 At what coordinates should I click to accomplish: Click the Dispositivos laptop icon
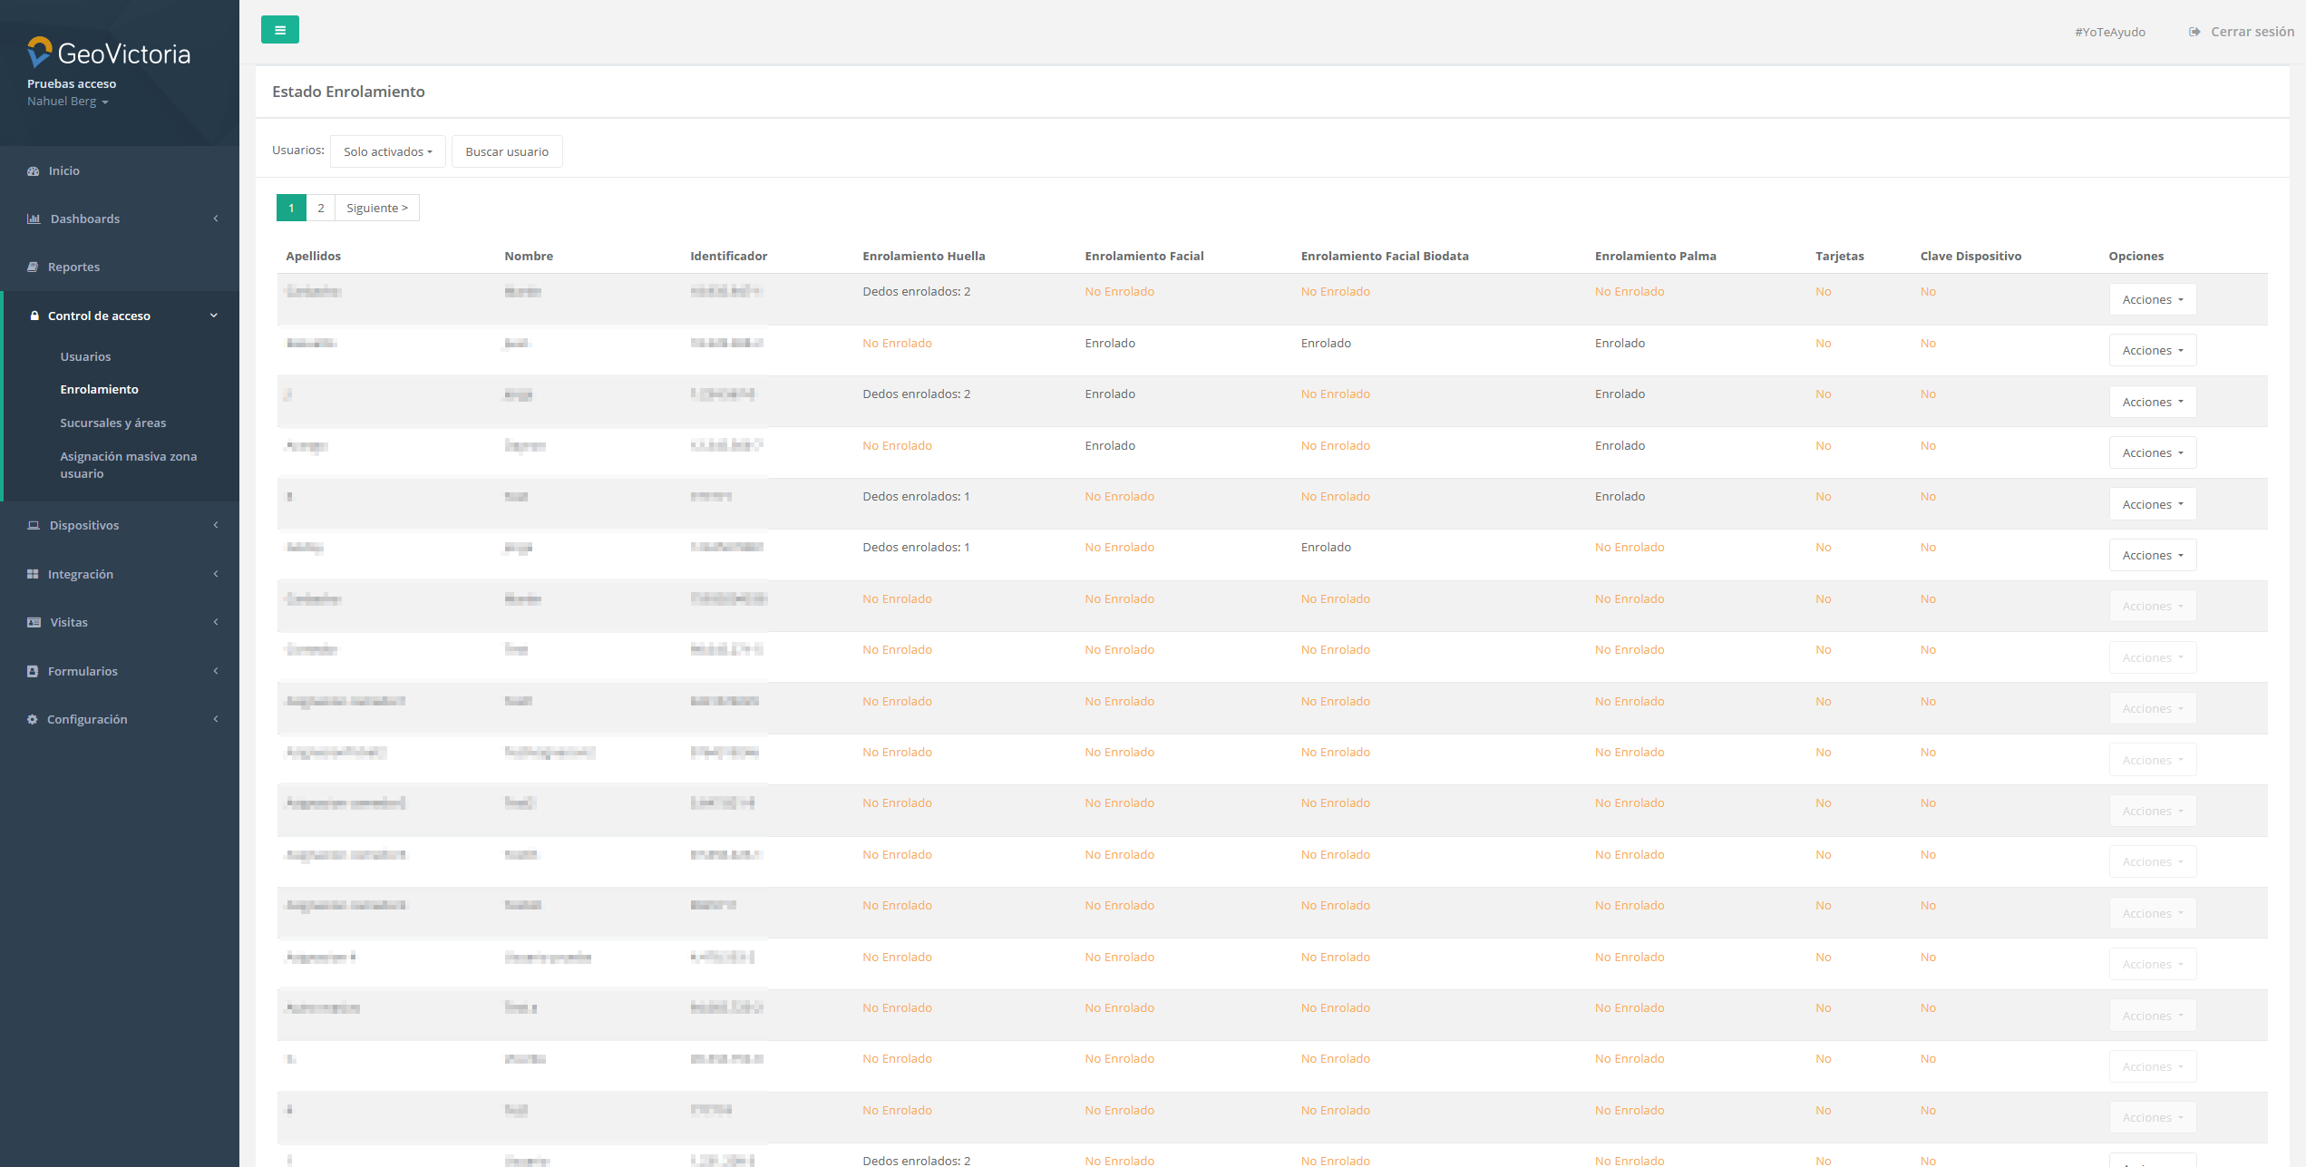point(34,526)
